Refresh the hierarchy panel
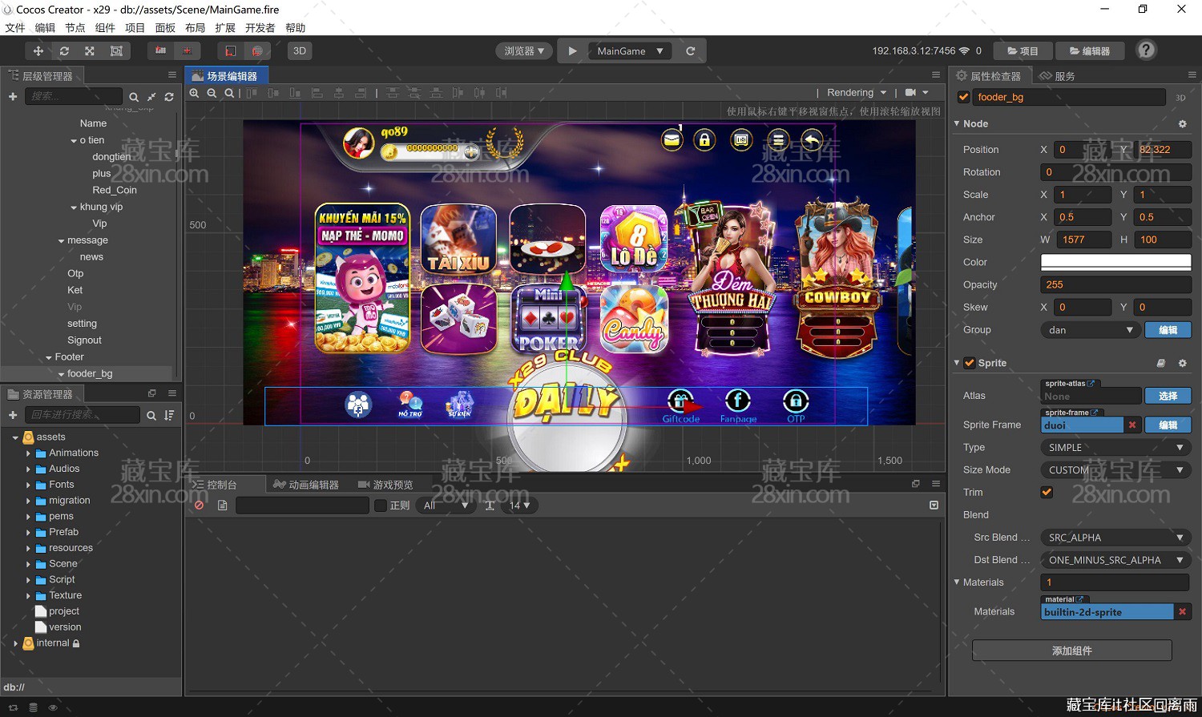Screen dimensions: 1202x717 pyautogui.click(x=169, y=97)
